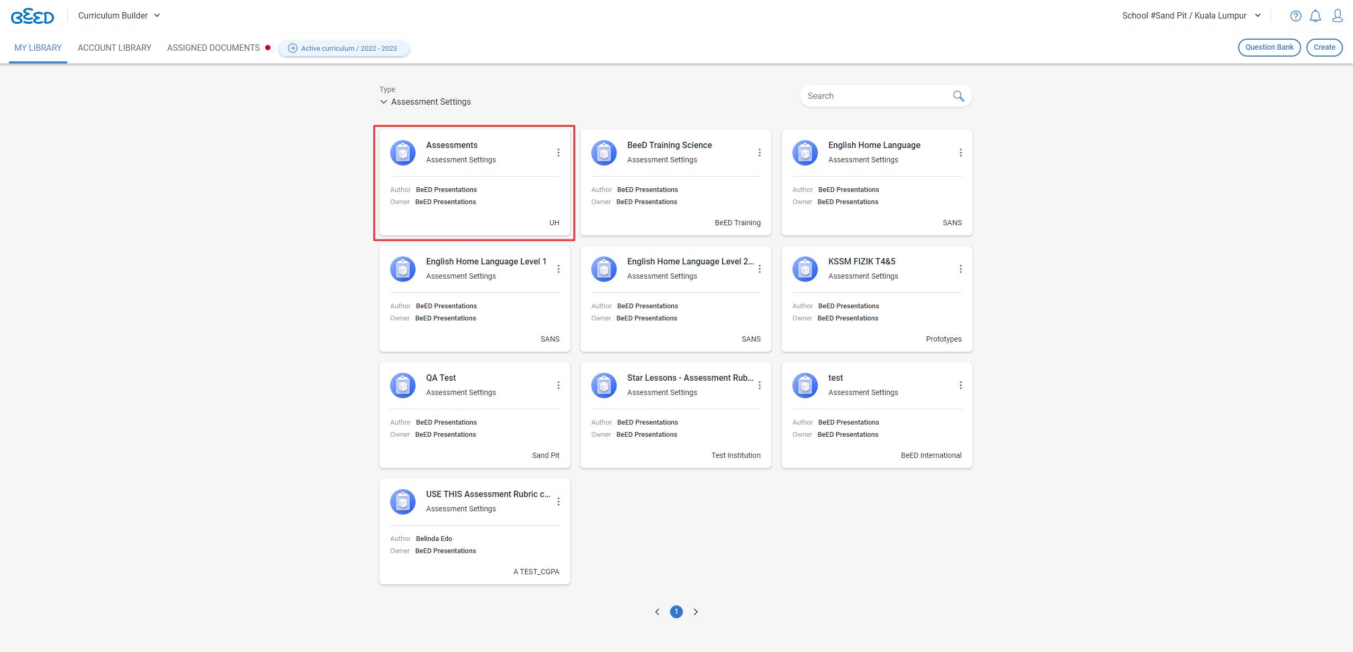The height and width of the screenshot is (652, 1353).
Task: Open the Star Lessons - Assessment Rub... title
Action: (690, 378)
